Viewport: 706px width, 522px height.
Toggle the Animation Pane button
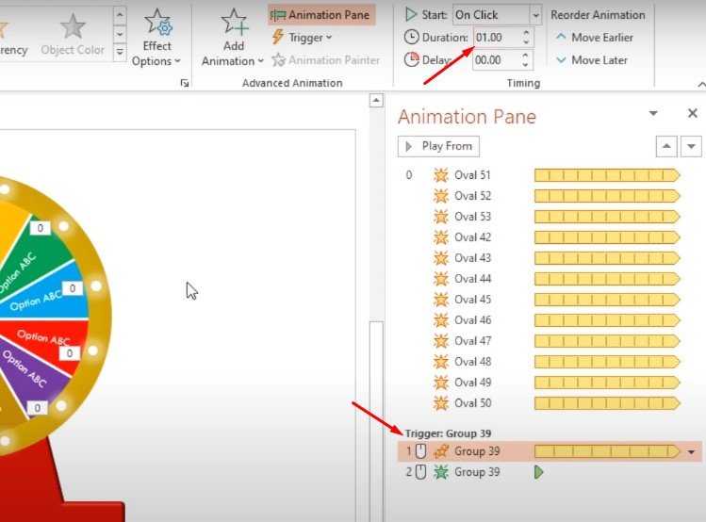coord(321,15)
